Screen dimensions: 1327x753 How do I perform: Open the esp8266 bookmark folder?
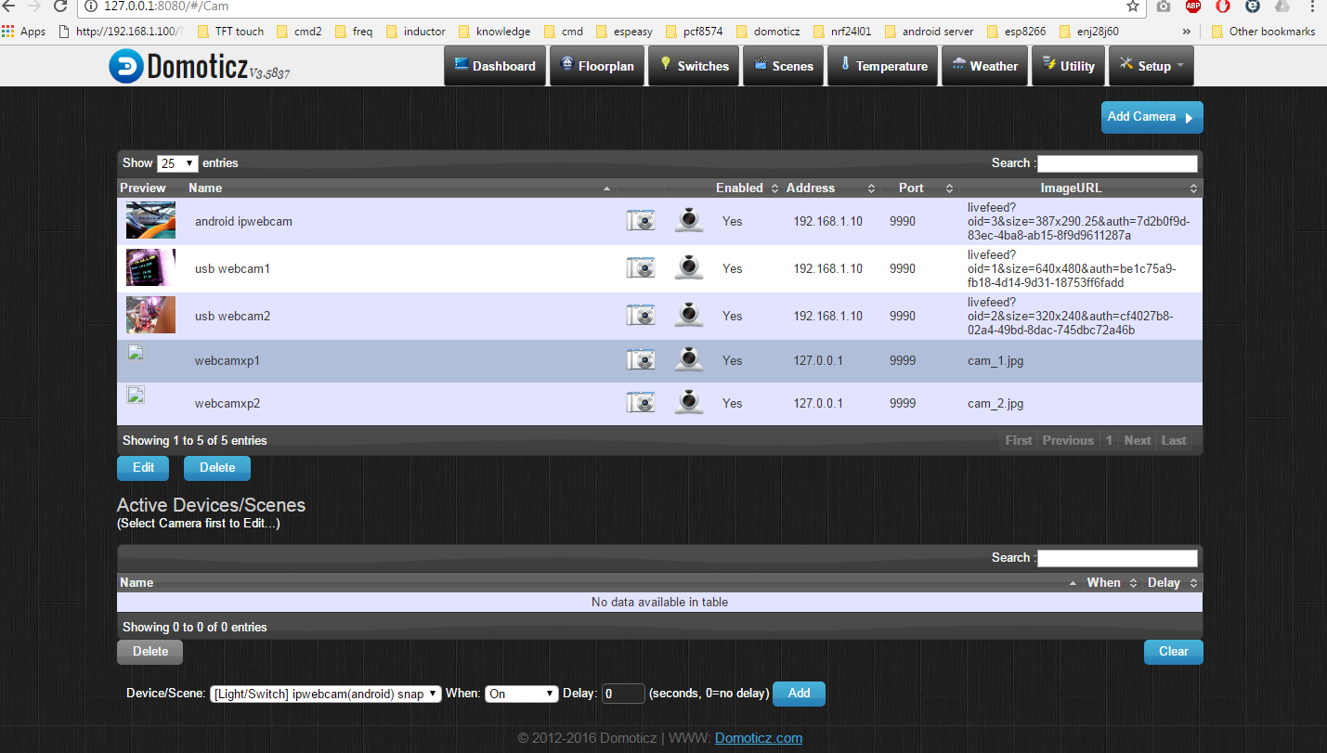[1017, 31]
